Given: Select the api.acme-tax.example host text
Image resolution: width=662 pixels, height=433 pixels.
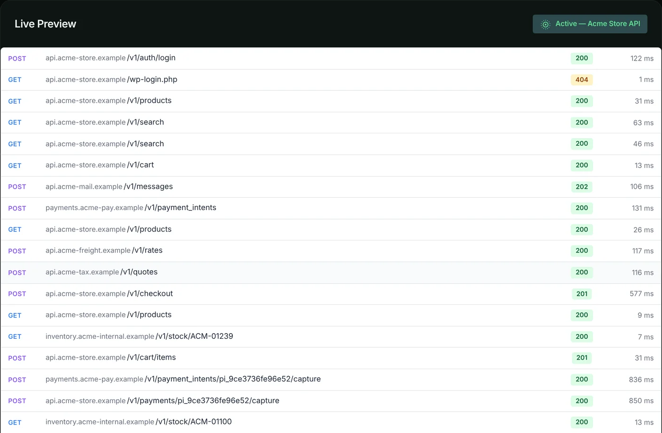Looking at the screenshot, I should 82,272.
